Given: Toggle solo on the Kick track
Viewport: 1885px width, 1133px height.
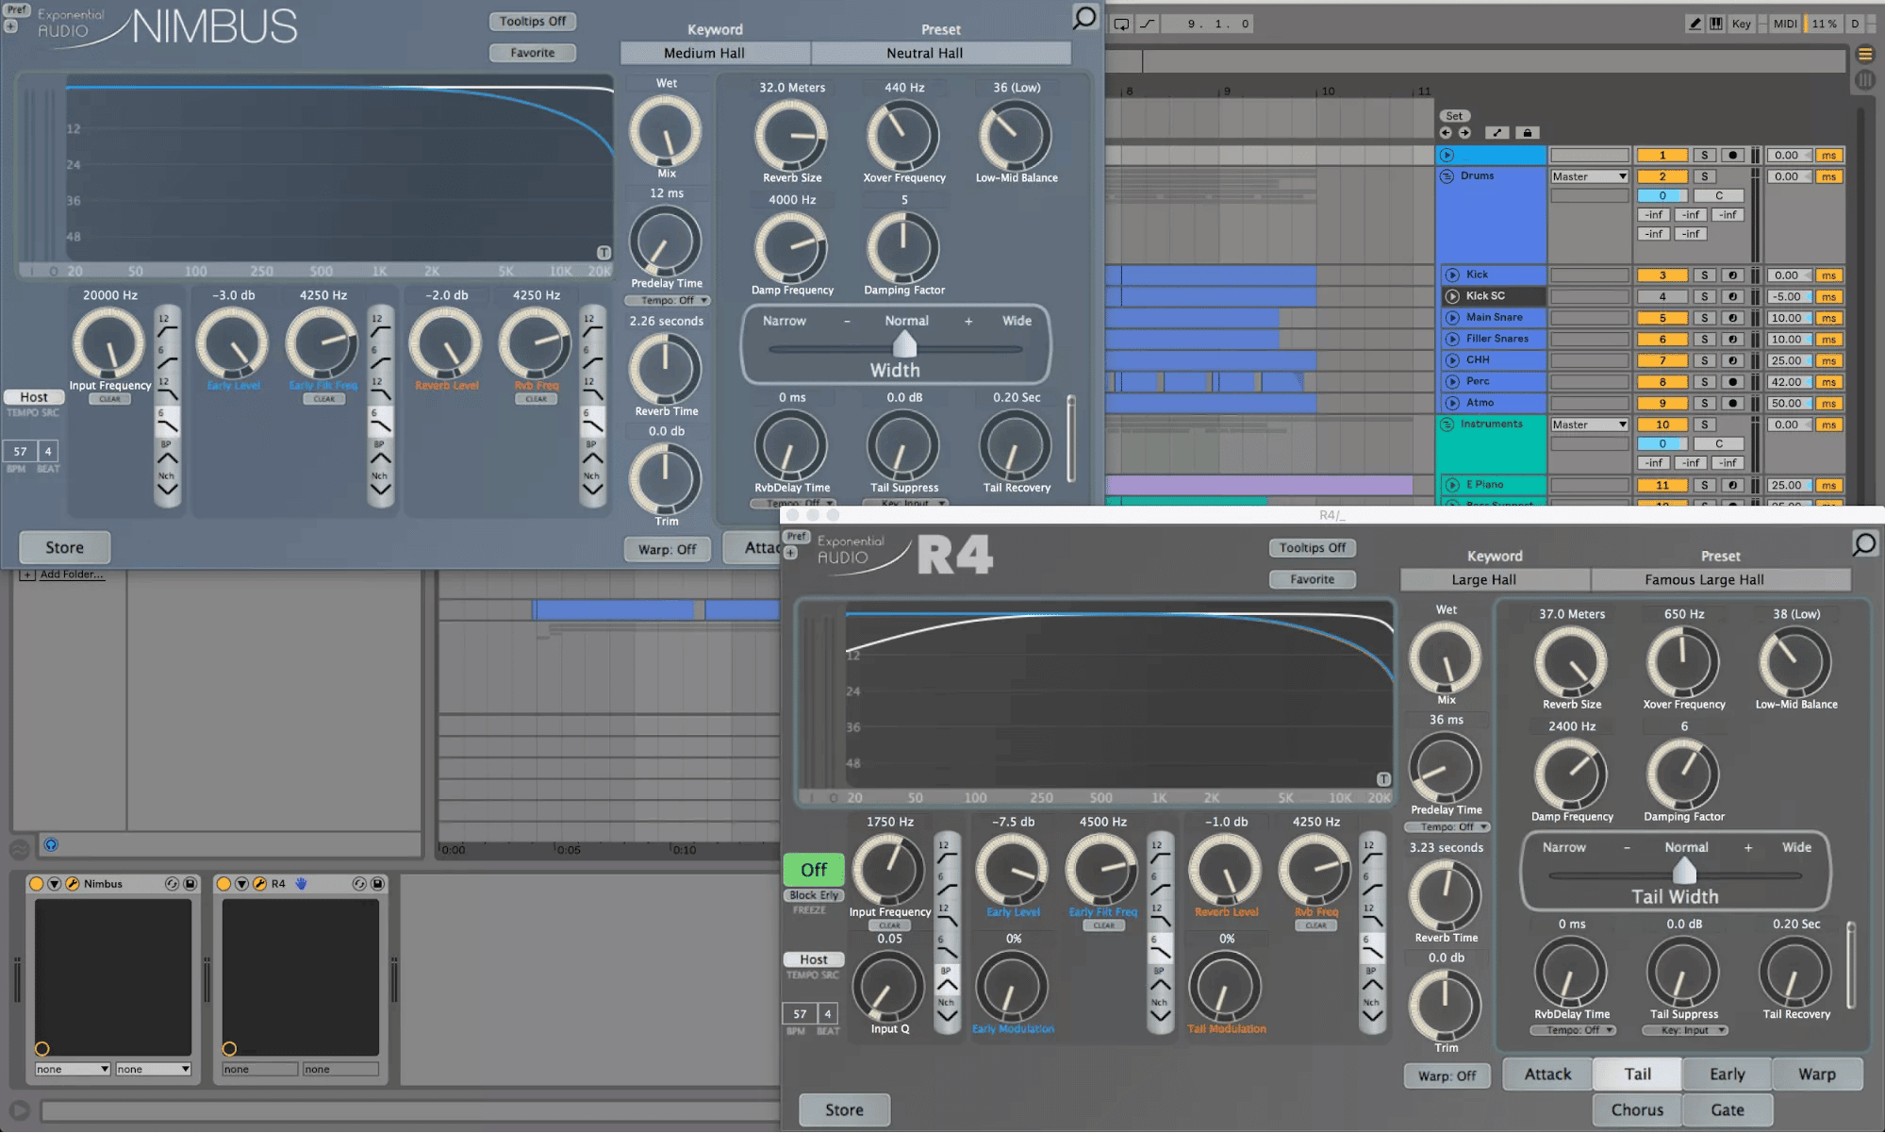Looking at the screenshot, I should [x=1704, y=275].
